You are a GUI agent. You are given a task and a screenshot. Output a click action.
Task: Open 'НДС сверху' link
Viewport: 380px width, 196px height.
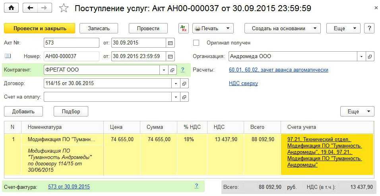pyautogui.click(x=243, y=83)
